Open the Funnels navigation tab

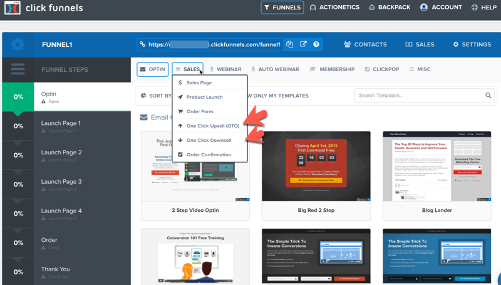click(282, 7)
